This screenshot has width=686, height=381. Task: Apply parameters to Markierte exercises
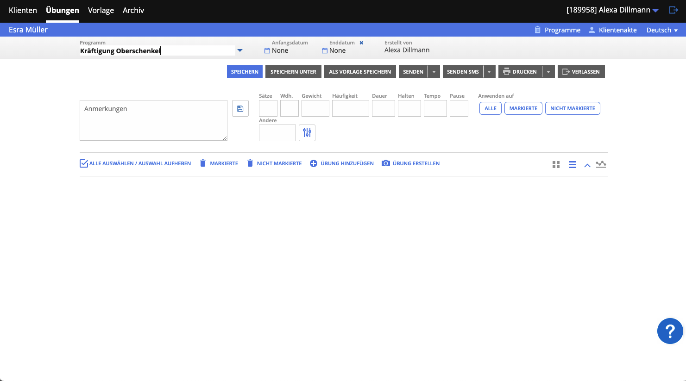pos(523,108)
